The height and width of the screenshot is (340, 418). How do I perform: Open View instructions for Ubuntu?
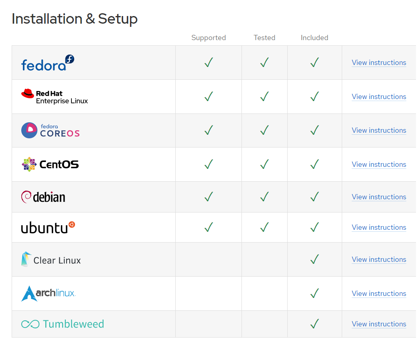tap(379, 227)
